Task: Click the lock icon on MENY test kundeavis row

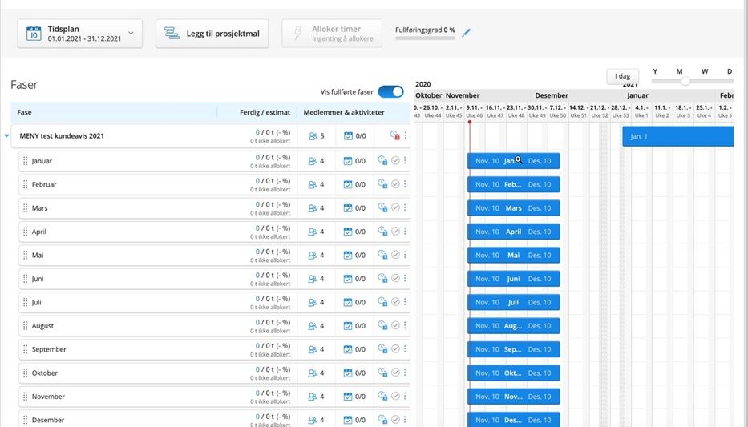Action: tap(394, 135)
